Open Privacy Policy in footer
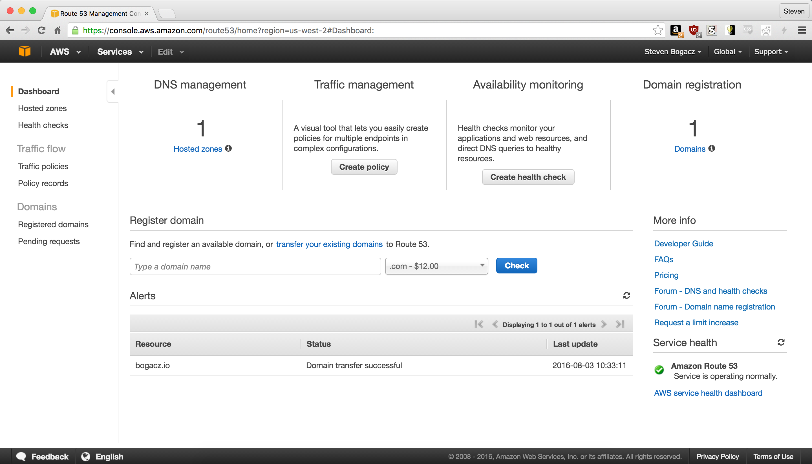This screenshot has height=464, width=812. tap(717, 456)
